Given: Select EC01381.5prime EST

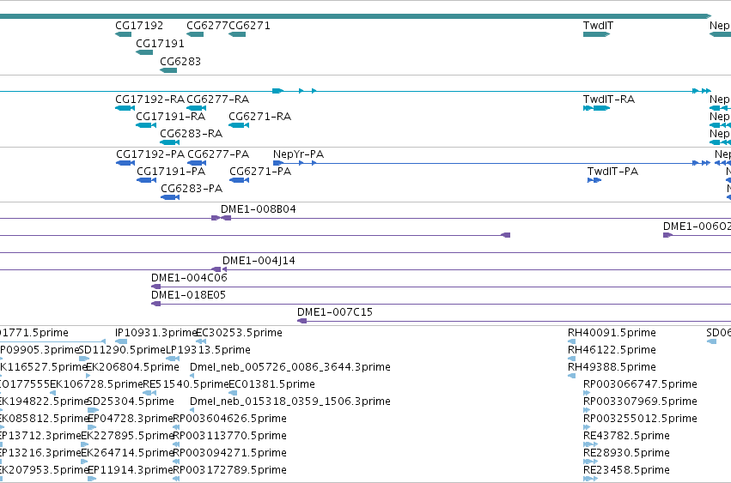Looking at the screenshot, I should (233, 393).
